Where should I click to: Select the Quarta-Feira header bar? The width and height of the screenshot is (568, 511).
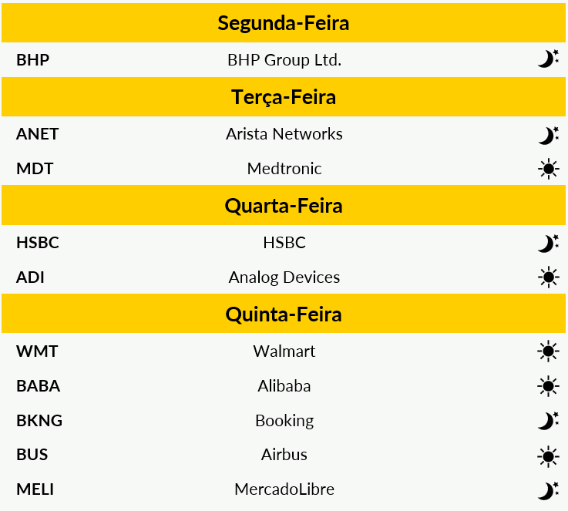click(284, 205)
